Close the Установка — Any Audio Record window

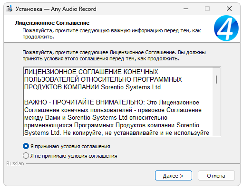coord(229,9)
